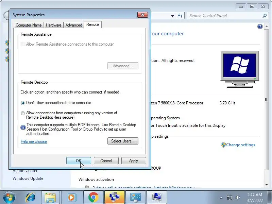Click the Windows activation heading

tap(96, 180)
